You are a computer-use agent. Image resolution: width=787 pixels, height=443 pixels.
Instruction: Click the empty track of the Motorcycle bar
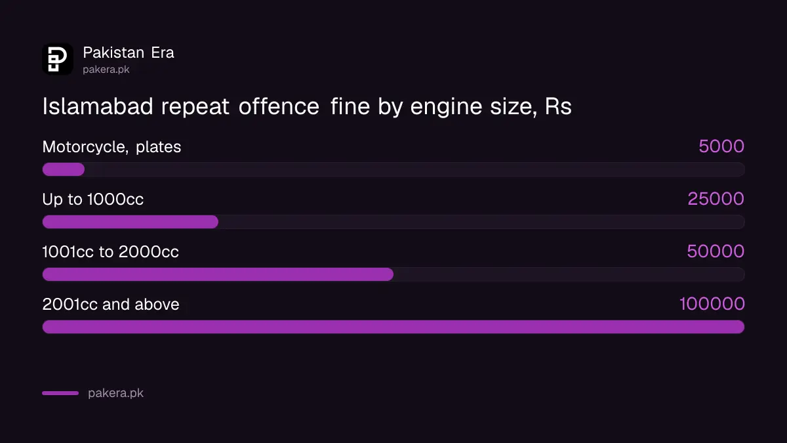pyautogui.click(x=415, y=169)
